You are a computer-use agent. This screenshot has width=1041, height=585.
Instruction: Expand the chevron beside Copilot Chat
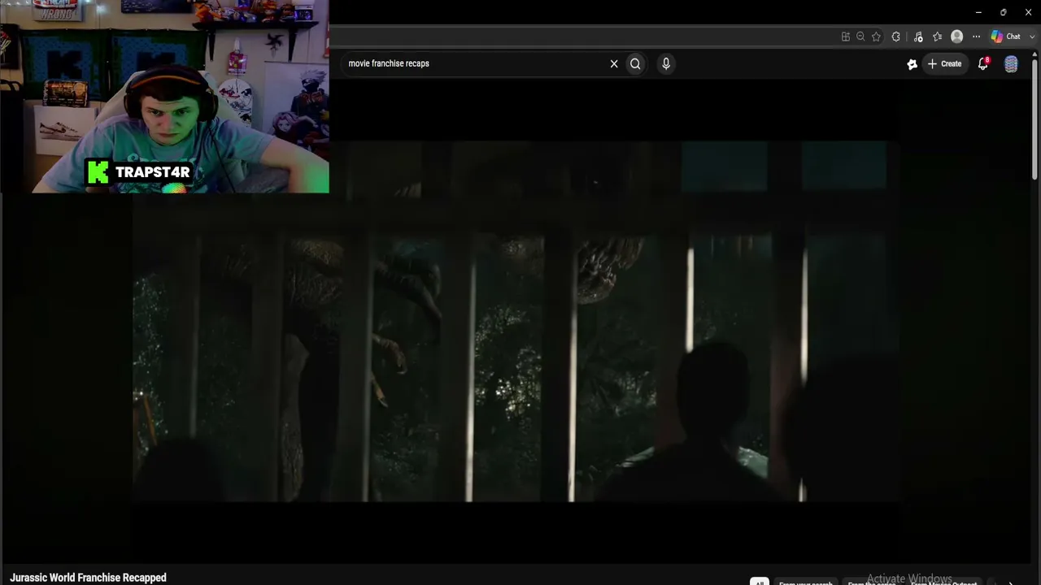pos(1032,37)
